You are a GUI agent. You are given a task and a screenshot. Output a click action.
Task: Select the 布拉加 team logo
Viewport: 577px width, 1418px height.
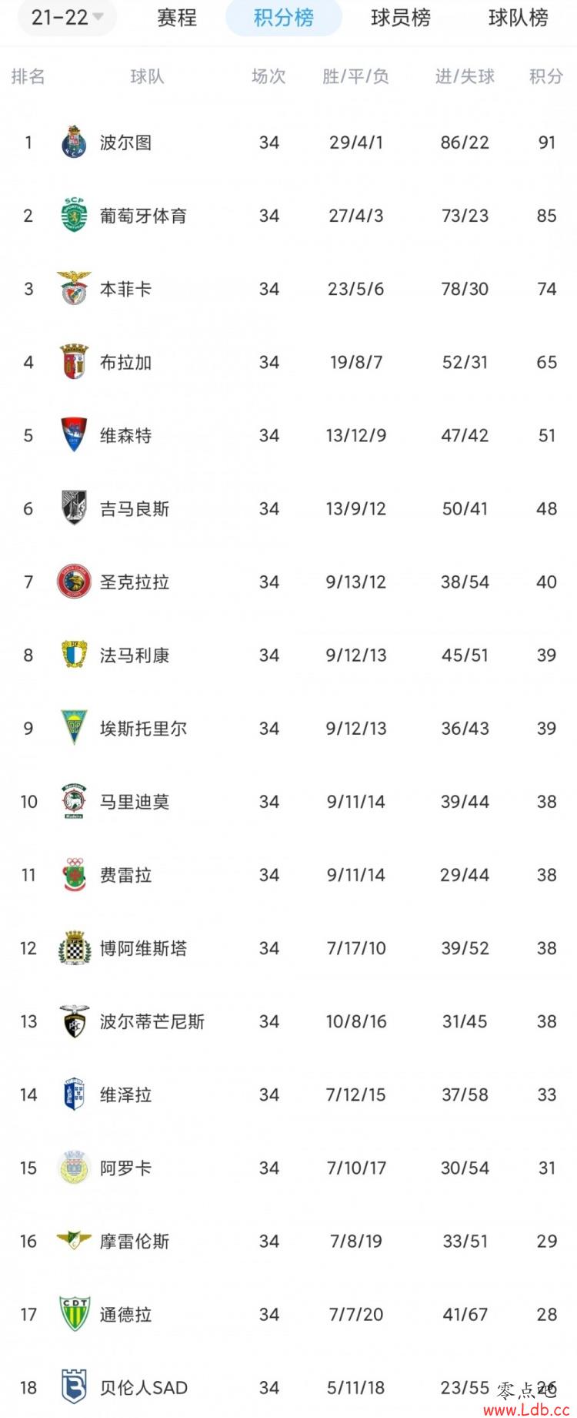point(74,362)
